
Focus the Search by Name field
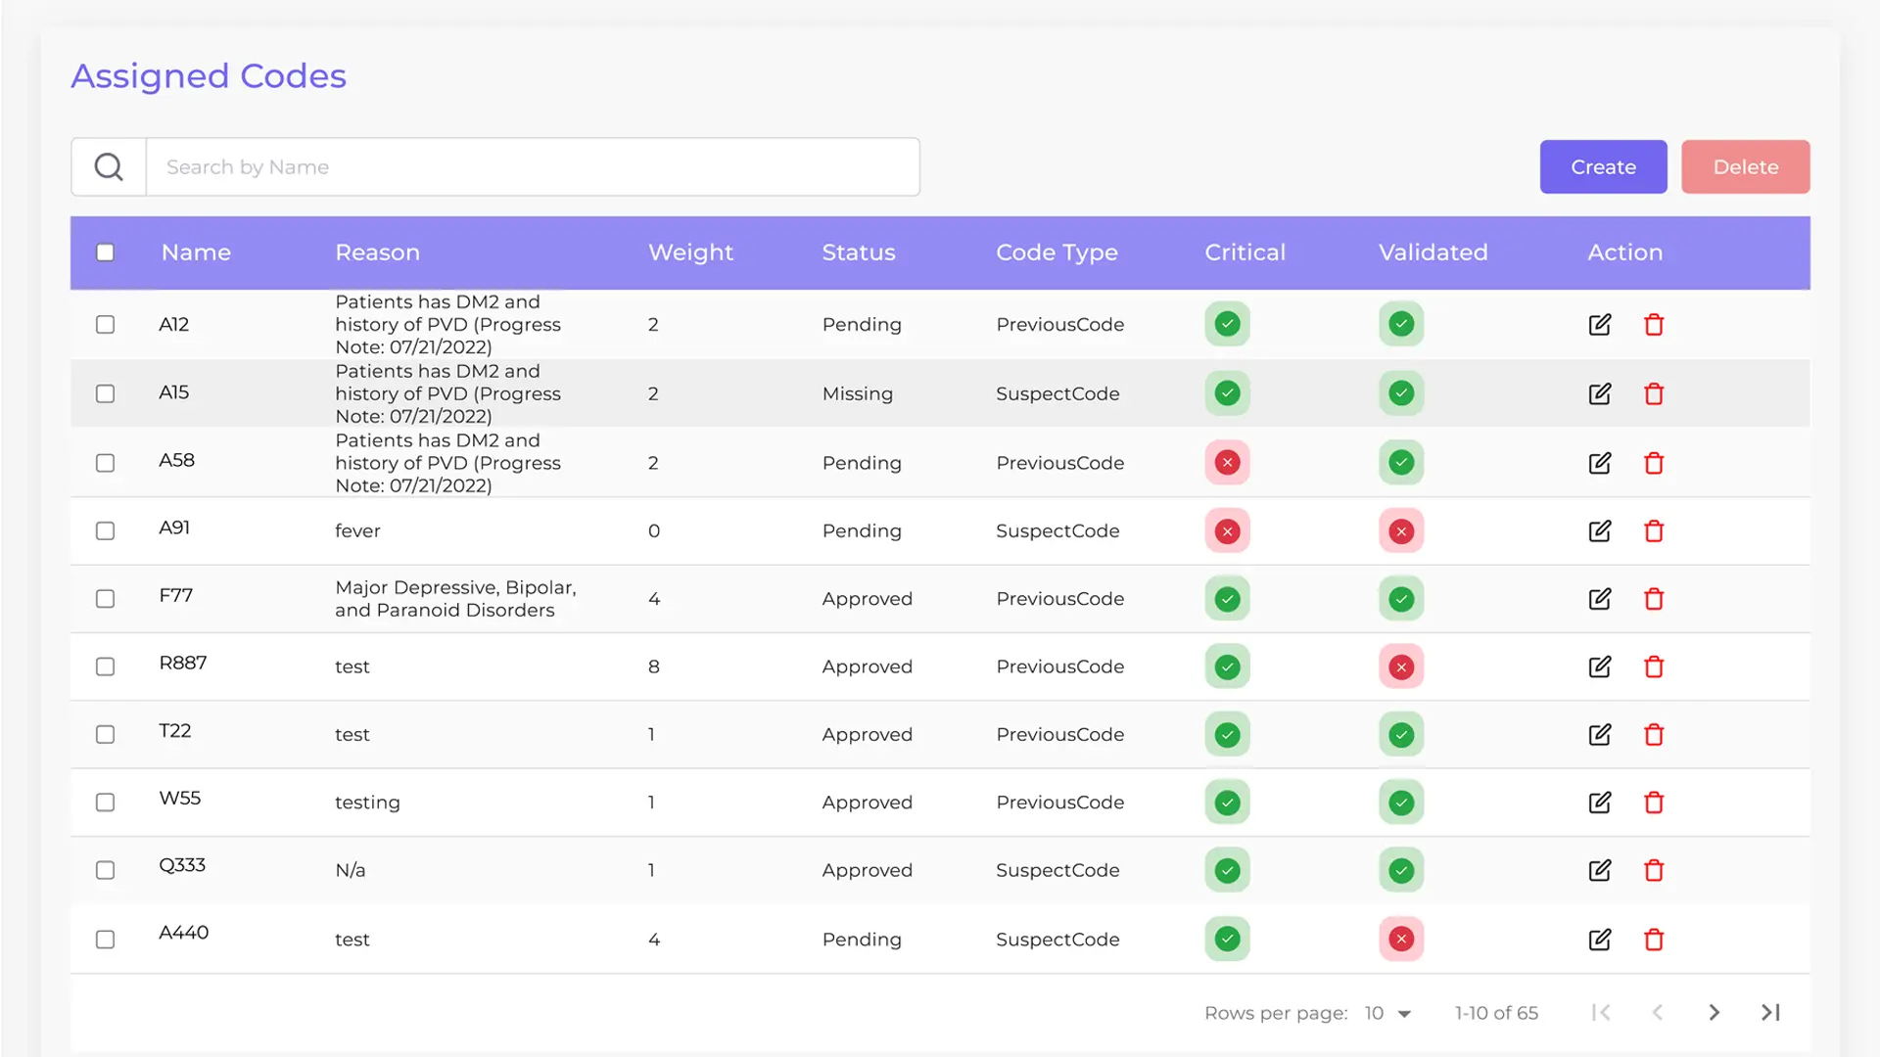[x=532, y=167]
